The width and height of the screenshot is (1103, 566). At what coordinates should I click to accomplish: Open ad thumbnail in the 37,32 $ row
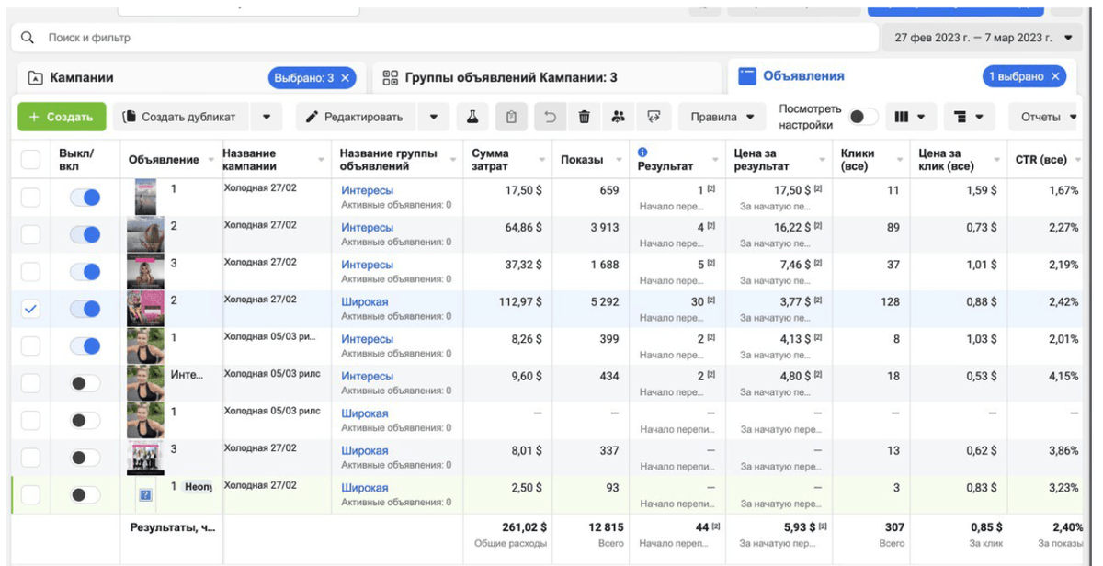tap(145, 272)
